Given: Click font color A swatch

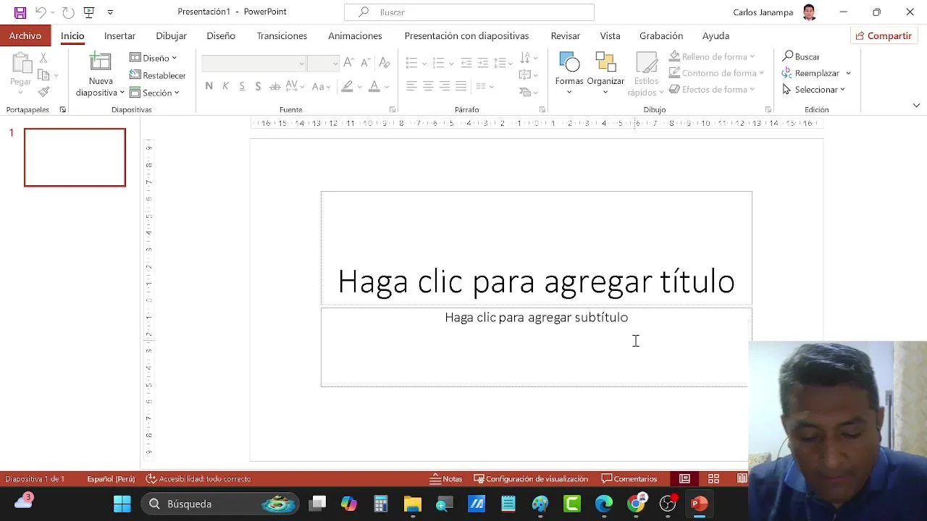Looking at the screenshot, I should point(374,86).
